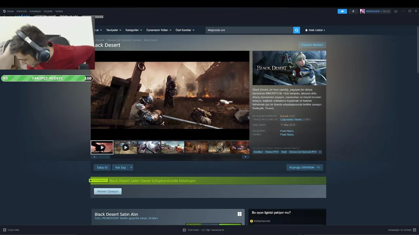The height and width of the screenshot is (235, 419).
Task: Select the Keşif tag
Action: pos(284,152)
